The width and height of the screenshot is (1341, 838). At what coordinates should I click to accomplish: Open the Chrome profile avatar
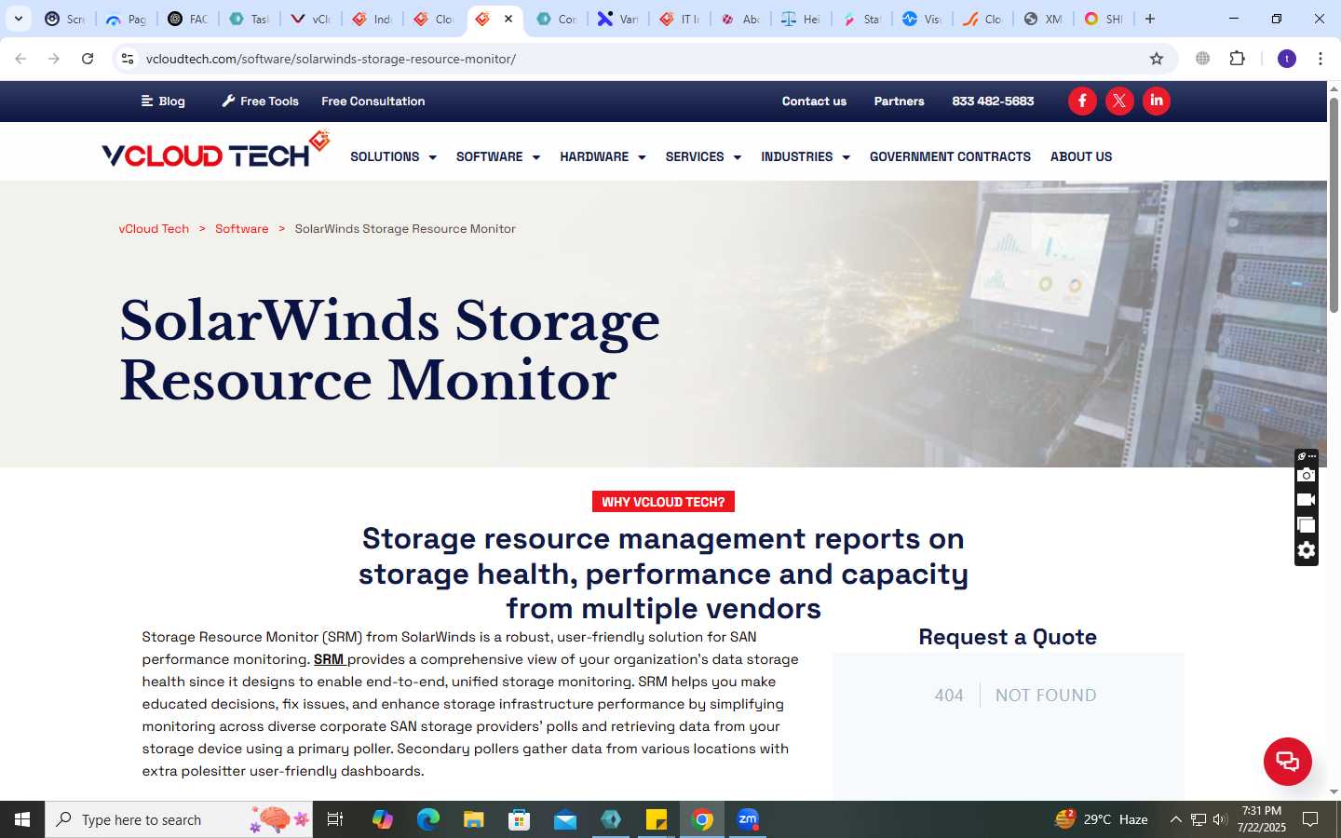pos(1287,59)
